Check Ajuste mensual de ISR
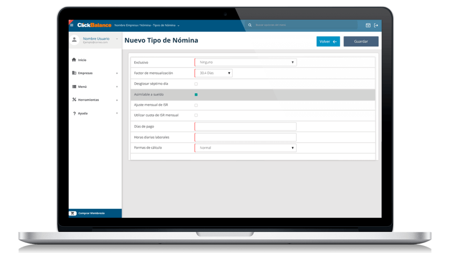450x253 pixels. 196,105
